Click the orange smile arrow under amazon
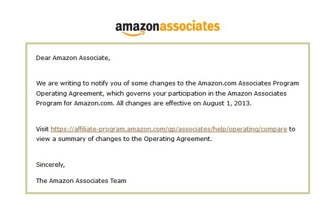The image size is (333, 200). 134,34
